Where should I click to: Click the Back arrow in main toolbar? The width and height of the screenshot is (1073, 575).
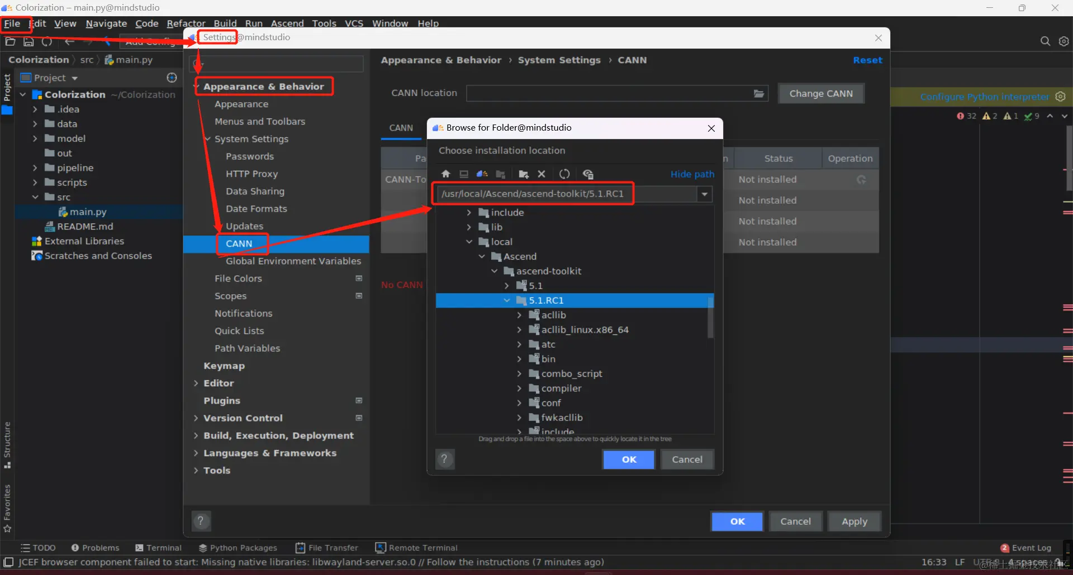click(x=69, y=41)
